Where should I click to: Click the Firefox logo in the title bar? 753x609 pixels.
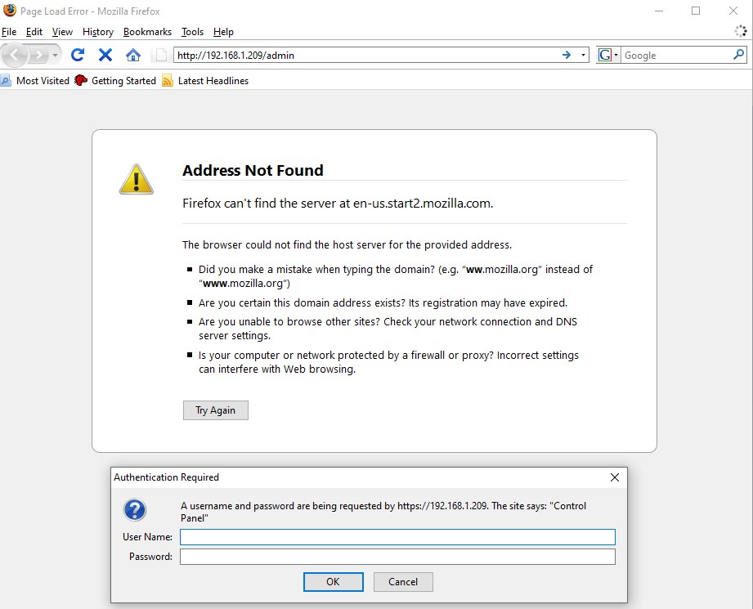click(10, 11)
